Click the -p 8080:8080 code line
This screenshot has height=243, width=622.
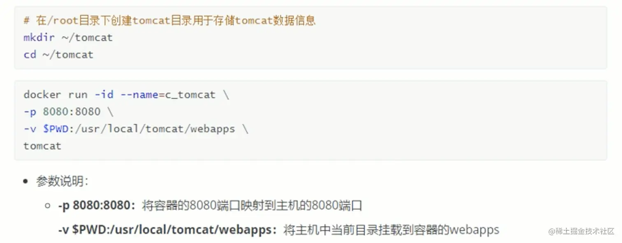(x=68, y=112)
